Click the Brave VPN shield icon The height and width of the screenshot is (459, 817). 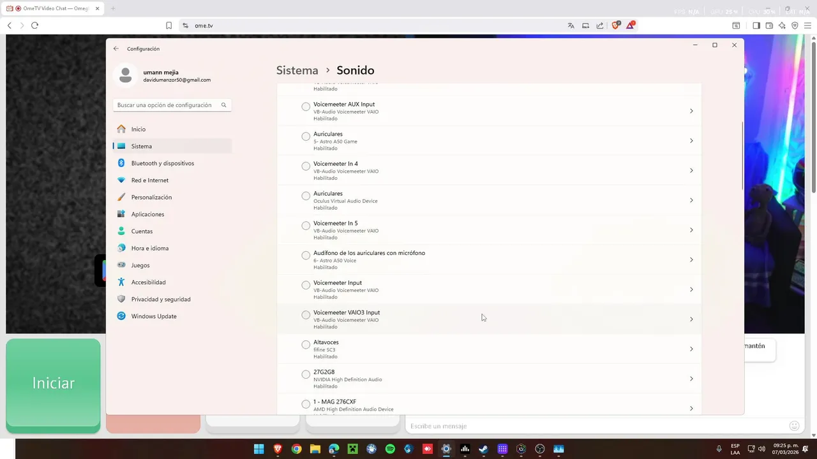(x=795, y=25)
